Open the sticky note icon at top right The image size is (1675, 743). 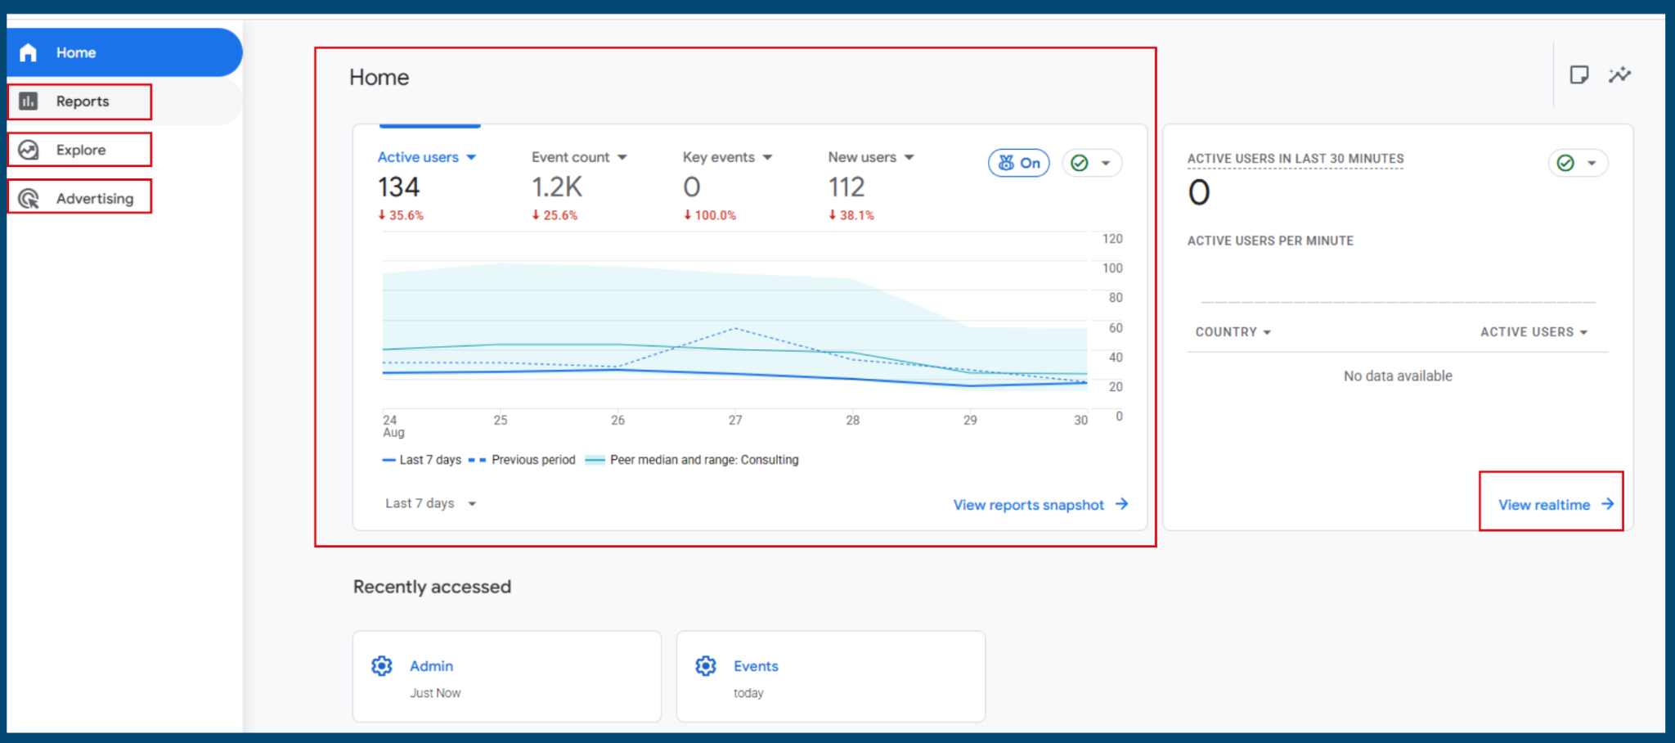[1579, 75]
